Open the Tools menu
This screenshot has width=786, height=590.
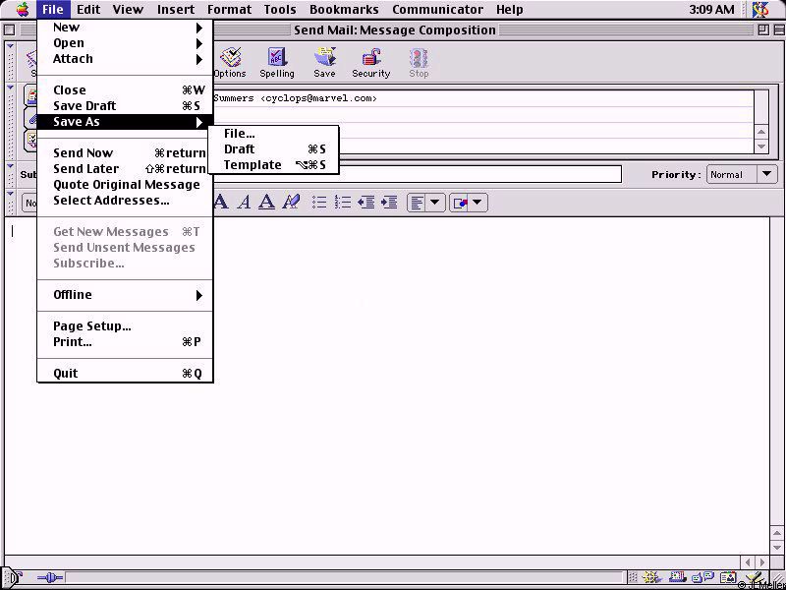click(280, 9)
